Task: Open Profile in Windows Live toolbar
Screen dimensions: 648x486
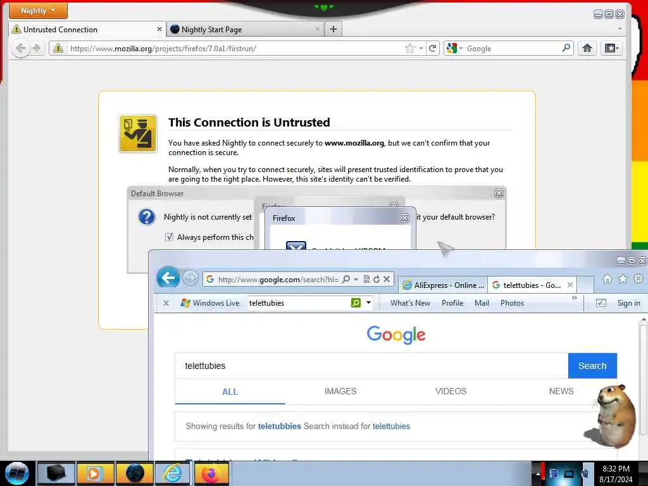Action: 452,303
